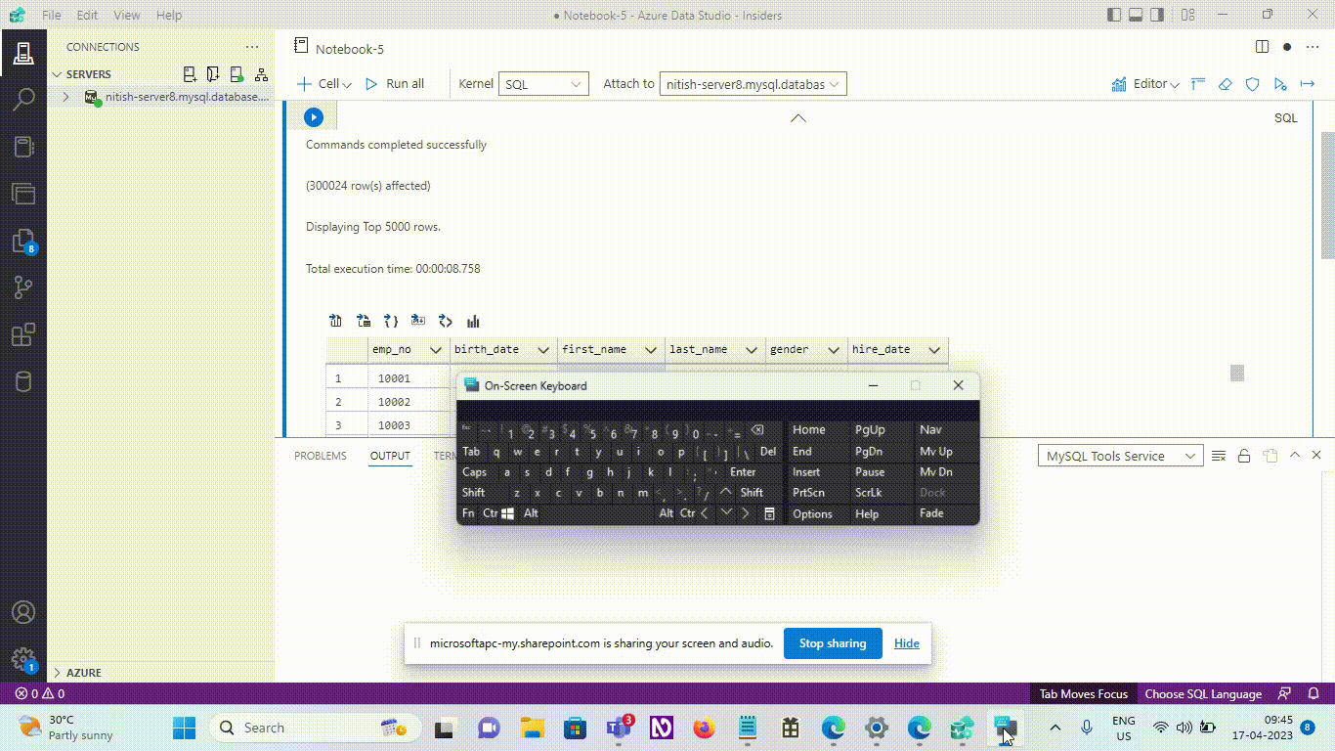This screenshot has width=1335, height=751.
Task: Click Run with Parameters icon
Action: coord(1280,84)
